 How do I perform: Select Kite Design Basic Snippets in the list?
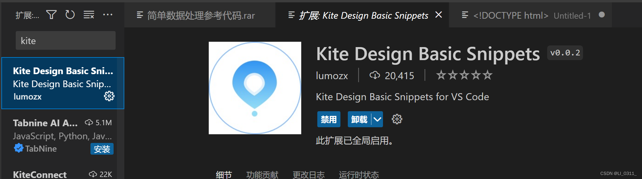(x=63, y=83)
